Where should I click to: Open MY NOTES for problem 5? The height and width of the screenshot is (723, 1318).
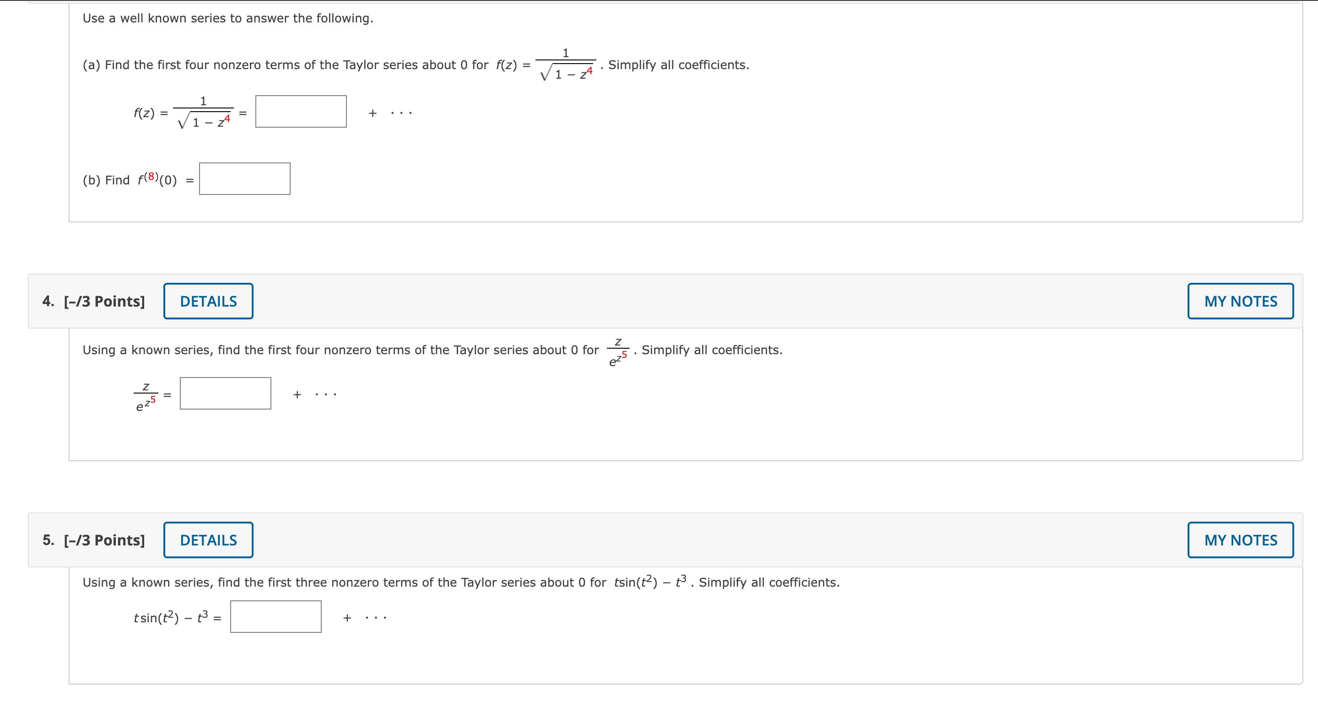tap(1240, 540)
